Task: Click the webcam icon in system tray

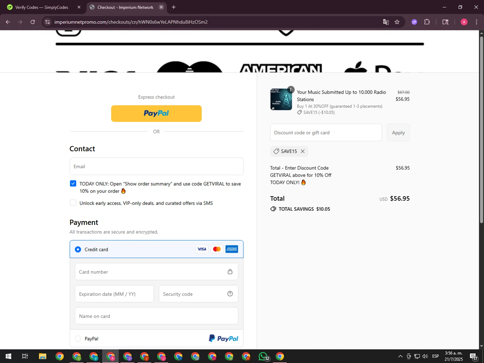Action: 409,356
